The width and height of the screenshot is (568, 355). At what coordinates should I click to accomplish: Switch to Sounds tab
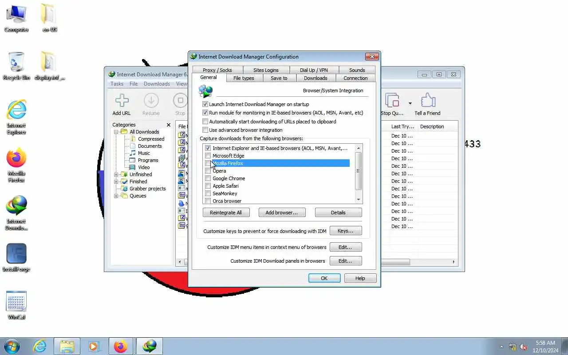pyautogui.click(x=357, y=70)
